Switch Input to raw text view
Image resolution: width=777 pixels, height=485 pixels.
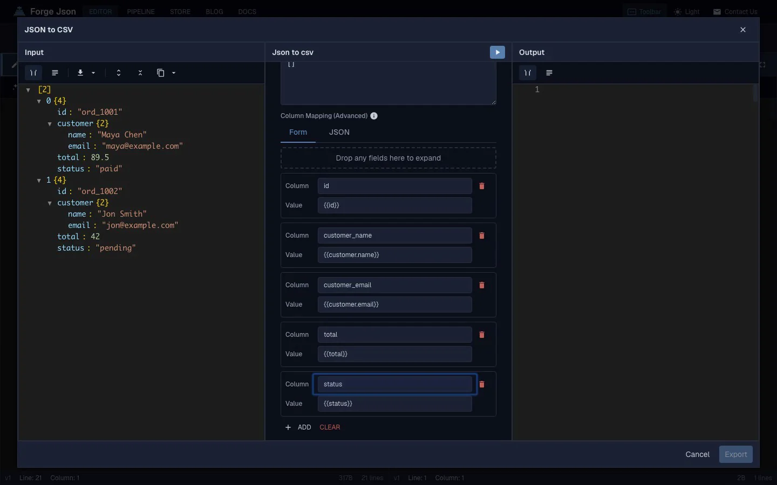pos(54,73)
